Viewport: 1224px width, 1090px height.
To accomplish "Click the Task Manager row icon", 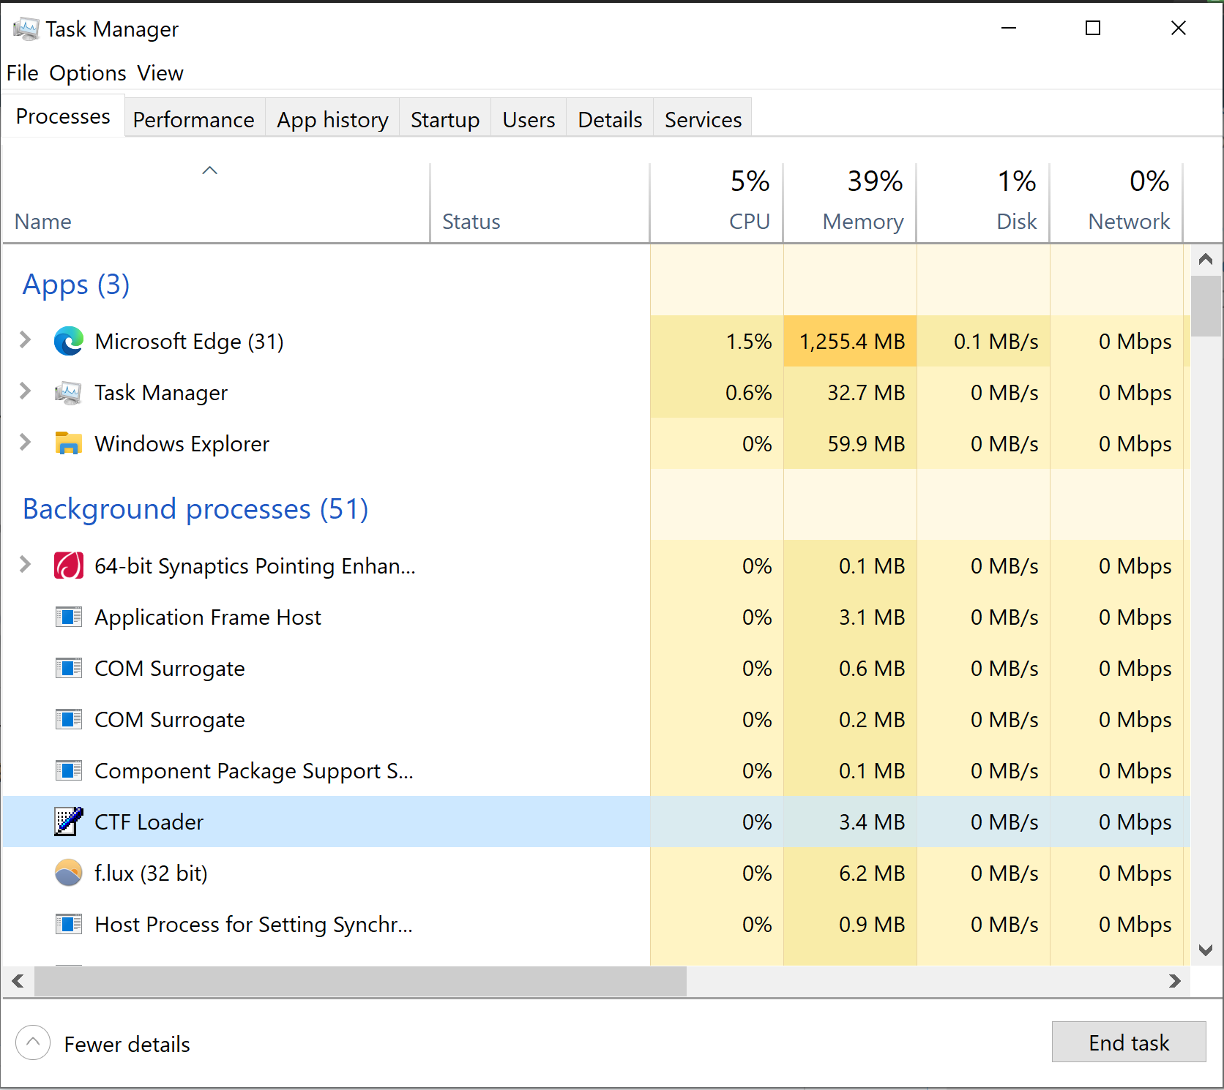I will pyautogui.click(x=69, y=393).
